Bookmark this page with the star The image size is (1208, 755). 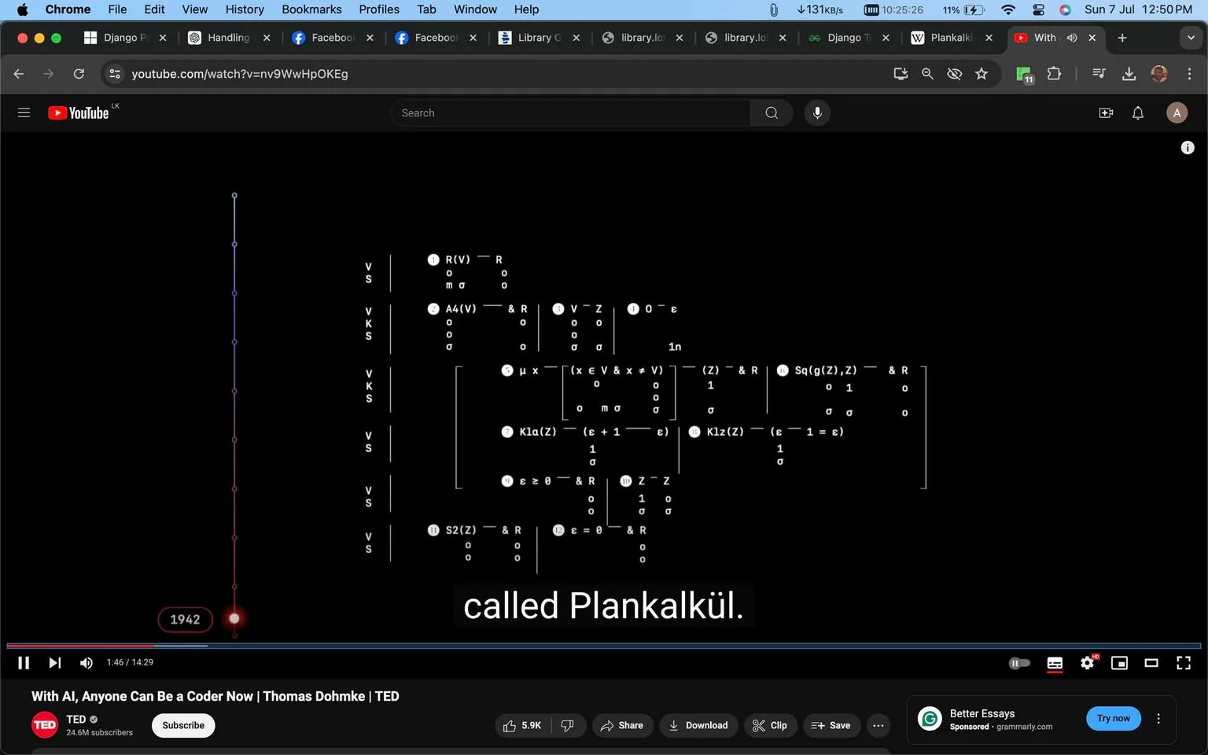click(x=981, y=73)
